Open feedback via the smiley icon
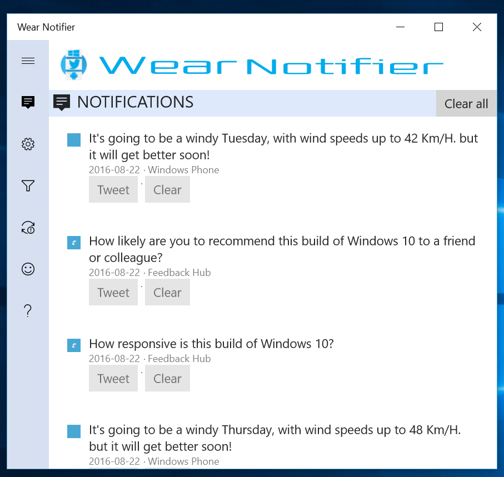This screenshot has height=477, width=504. (28, 269)
